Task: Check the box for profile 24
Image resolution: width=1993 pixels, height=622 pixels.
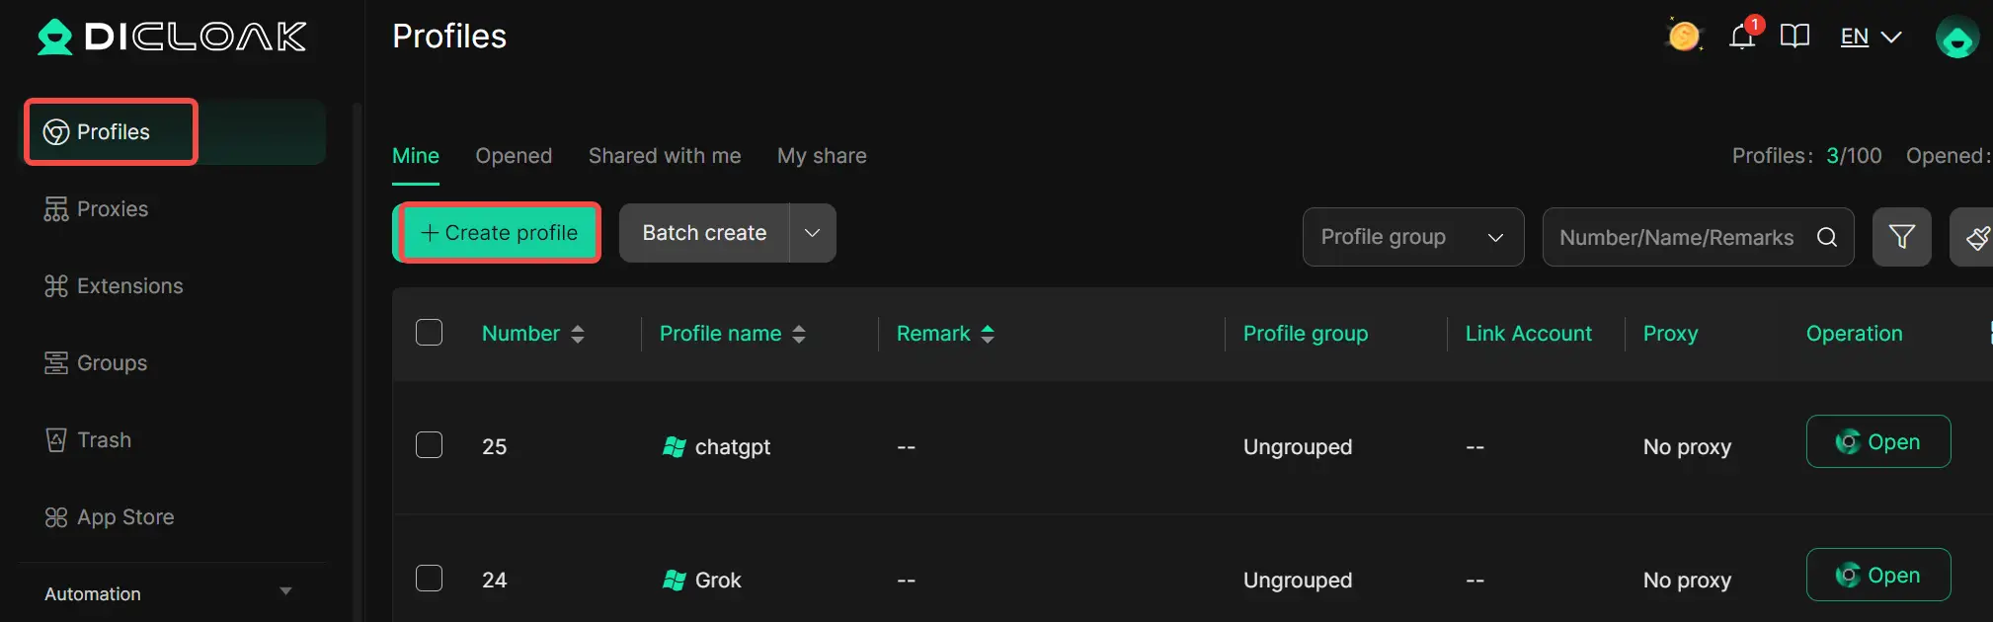Action: click(x=429, y=579)
